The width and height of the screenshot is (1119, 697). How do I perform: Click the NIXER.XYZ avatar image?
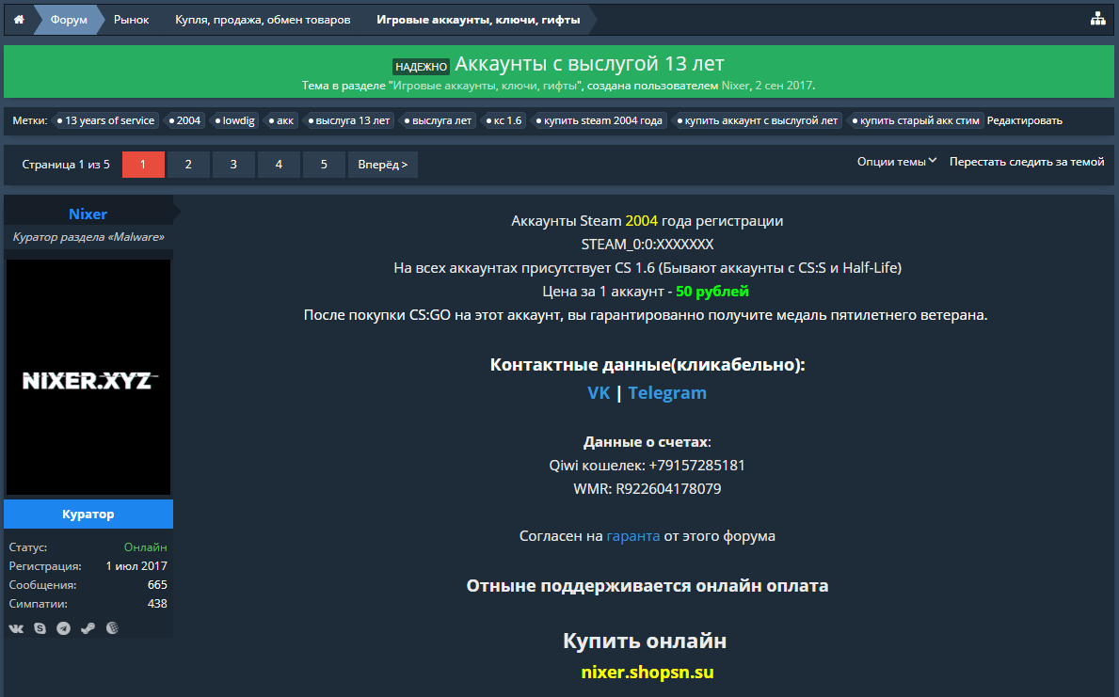click(x=88, y=378)
